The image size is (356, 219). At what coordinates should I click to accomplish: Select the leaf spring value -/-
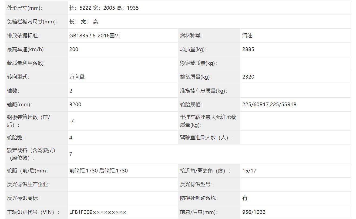(x=72, y=121)
